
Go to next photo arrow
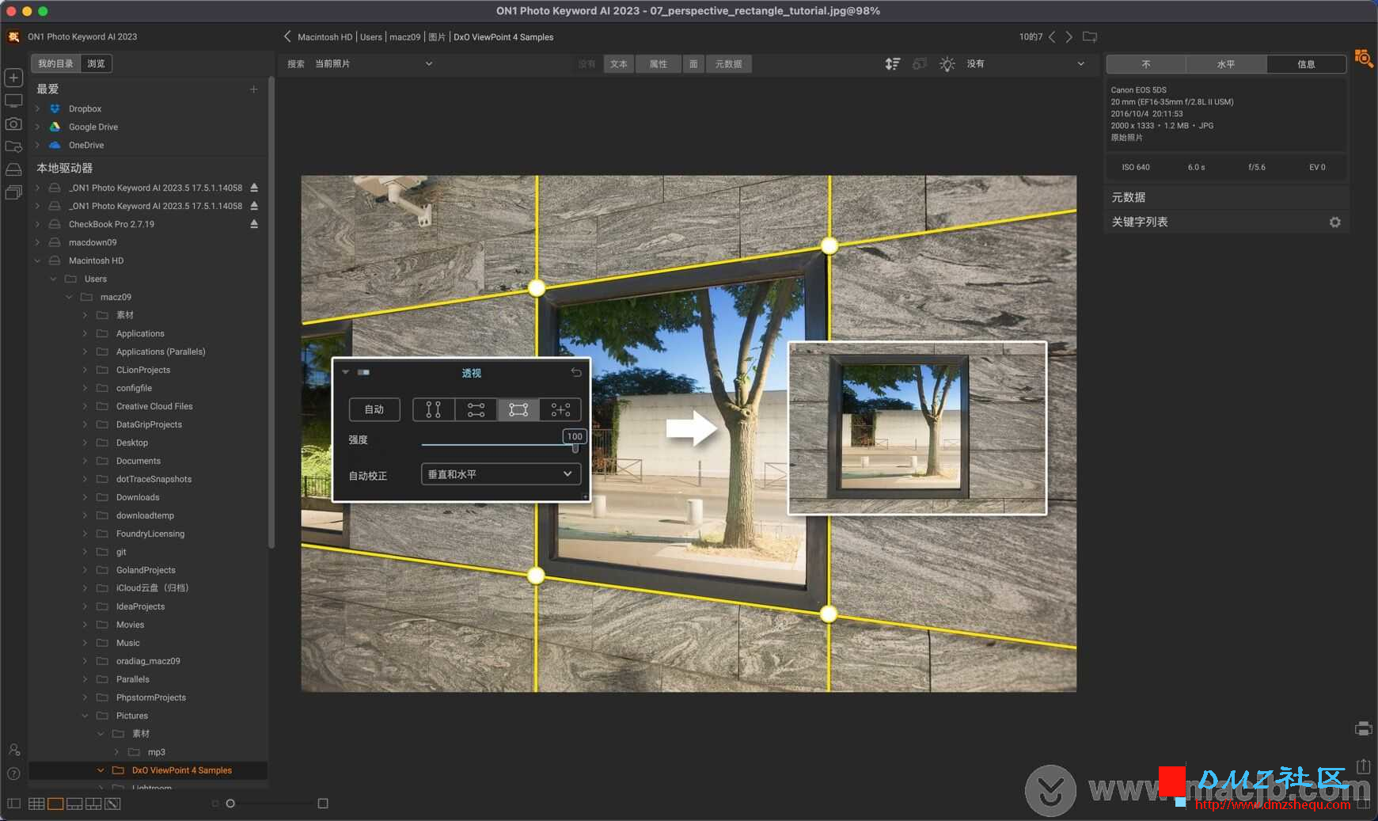coord(1069,37)
